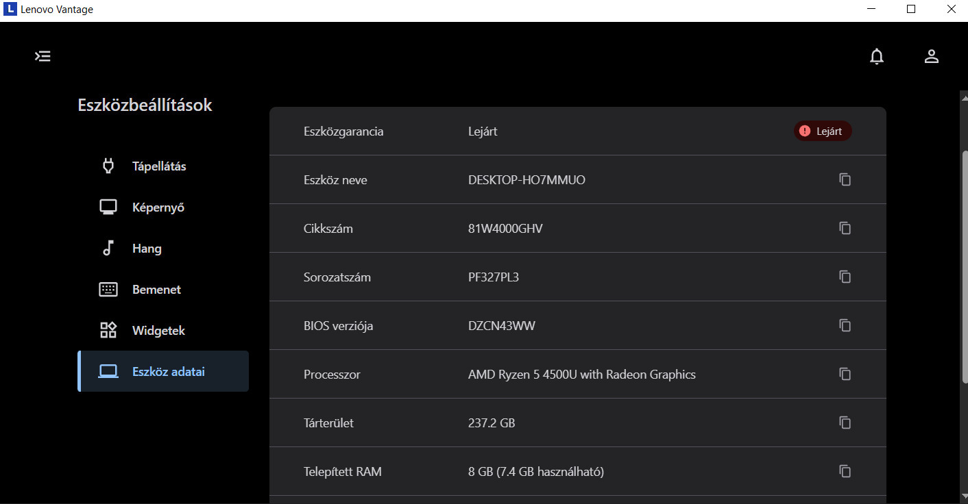Click the AMD Ryzen 5 4500U text
Image resolution: width=968 pixels, height=504 pixels.
point(582,375)
